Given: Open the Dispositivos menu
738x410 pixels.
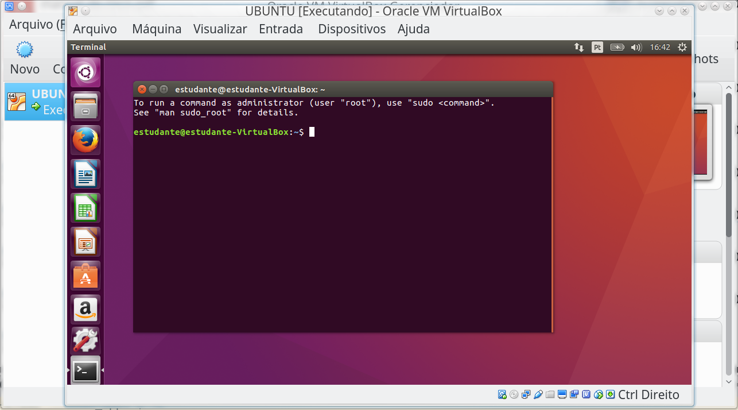Looking at the screenshot, I should [x=352, y=29].
